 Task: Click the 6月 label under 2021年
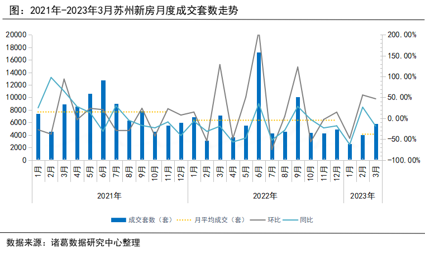103,172
